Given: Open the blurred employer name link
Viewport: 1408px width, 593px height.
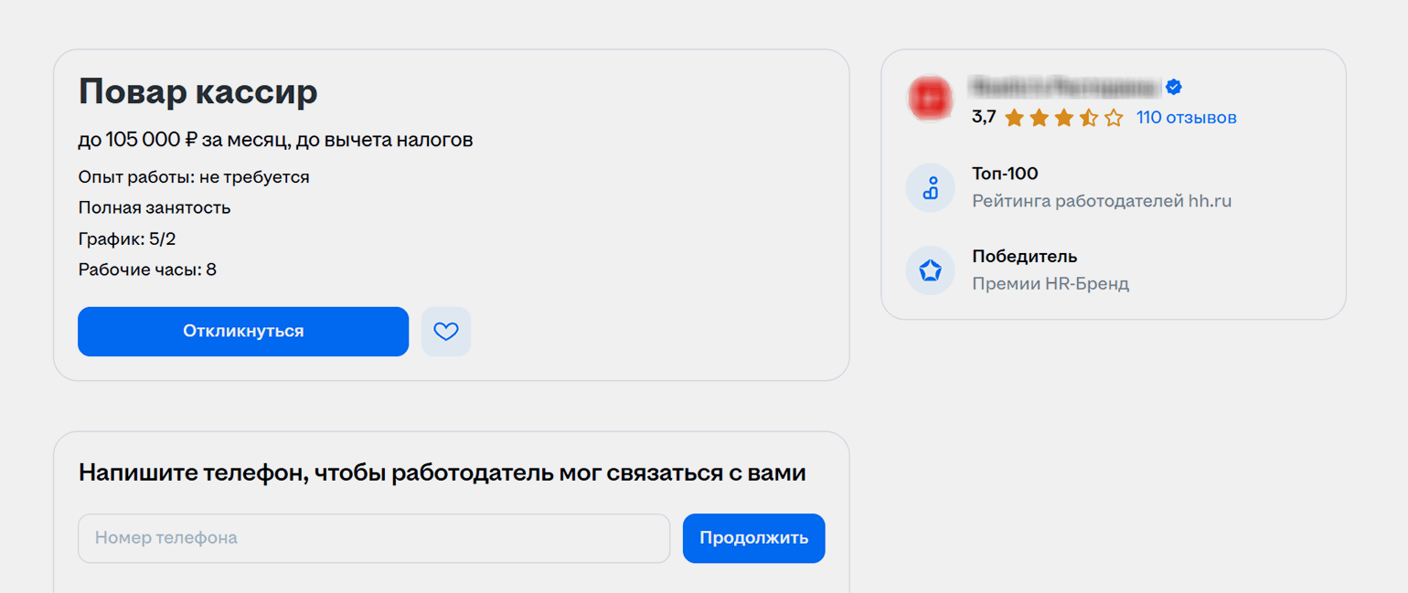Looking at the screenshot, I should [1066, 88].
